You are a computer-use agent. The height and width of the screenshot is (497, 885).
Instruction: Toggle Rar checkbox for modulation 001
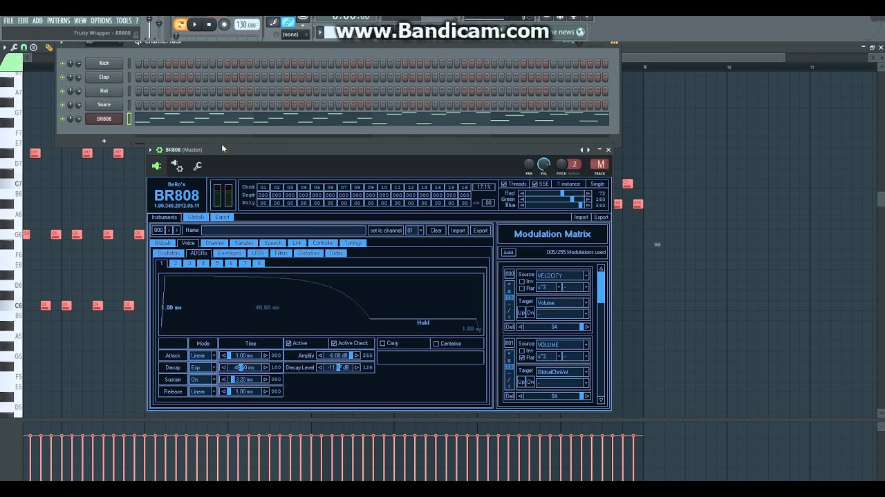point(522,357)
